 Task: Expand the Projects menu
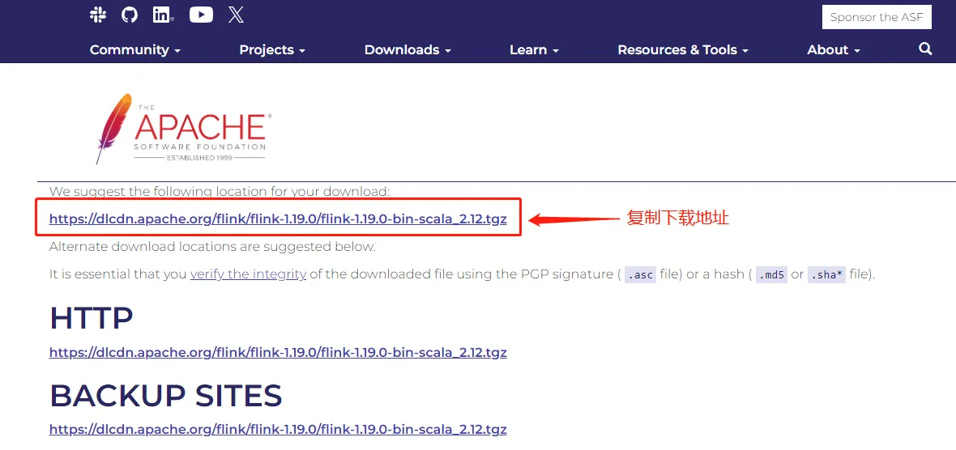[272, 50]
